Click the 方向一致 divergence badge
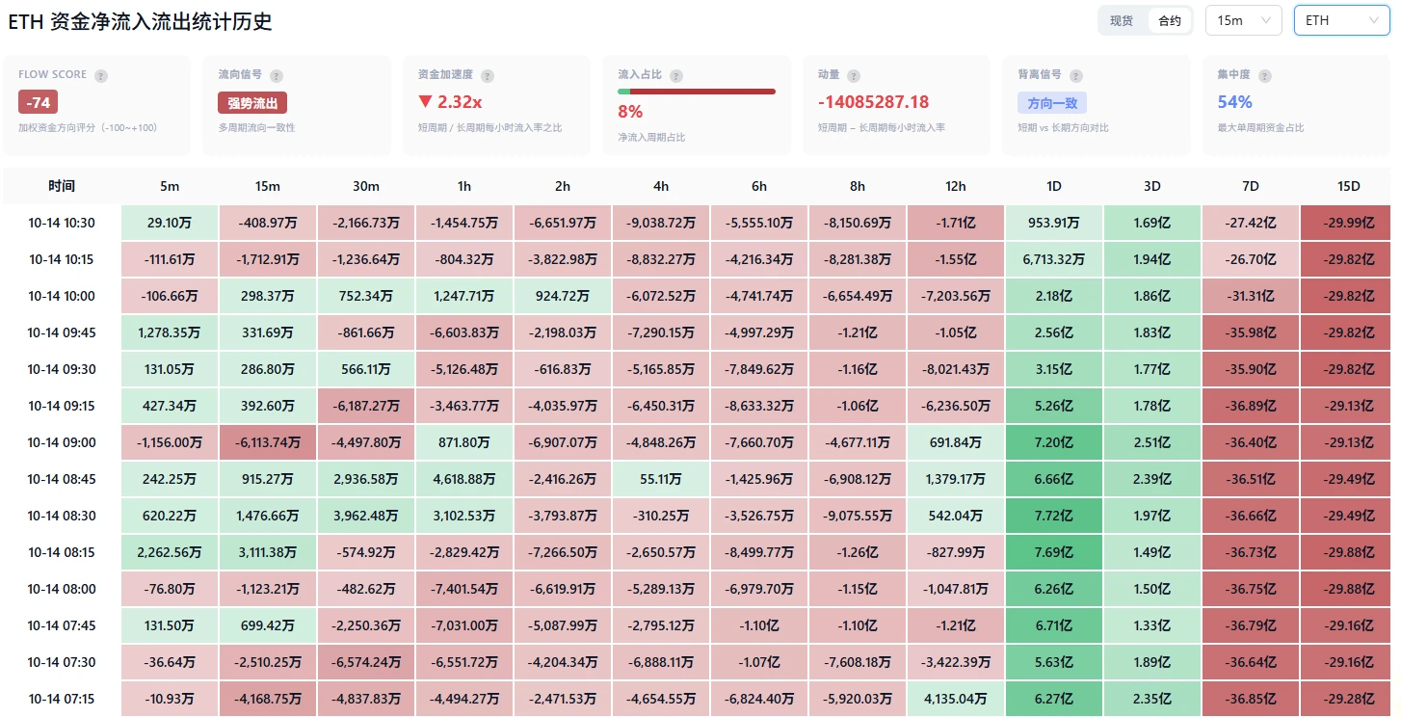Screen dimensions: 1401x717 (x=1052, y=103)
